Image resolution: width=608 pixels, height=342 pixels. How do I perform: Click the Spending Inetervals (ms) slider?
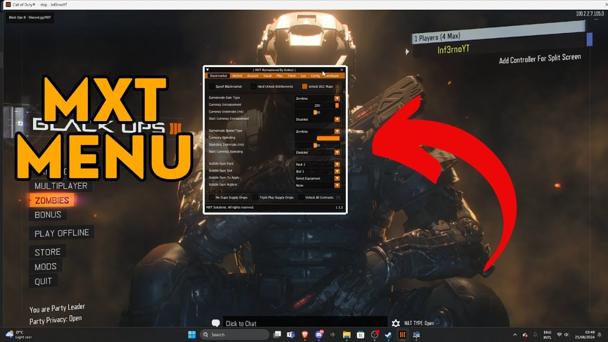(x=317, y=145)
